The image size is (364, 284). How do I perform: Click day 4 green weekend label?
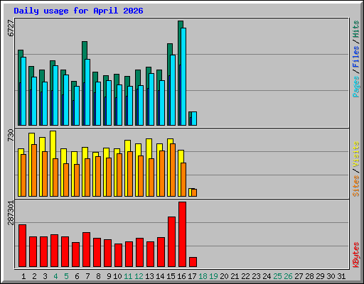55,276
